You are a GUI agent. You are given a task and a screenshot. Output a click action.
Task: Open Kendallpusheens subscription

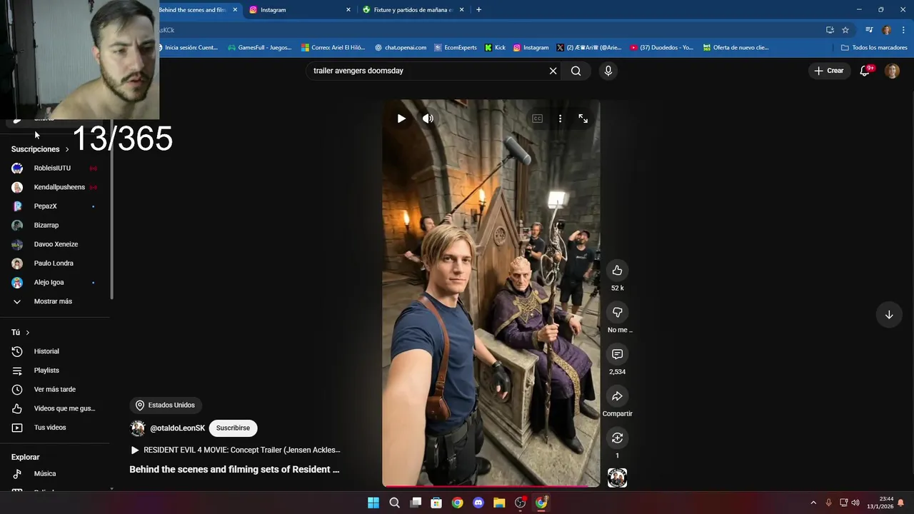tap(55, 187)
